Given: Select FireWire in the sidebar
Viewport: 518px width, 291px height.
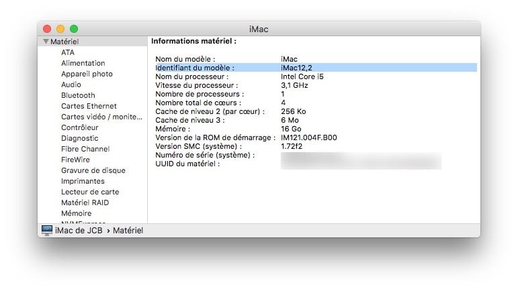Looking at the screenshot, I should [75, 160].
